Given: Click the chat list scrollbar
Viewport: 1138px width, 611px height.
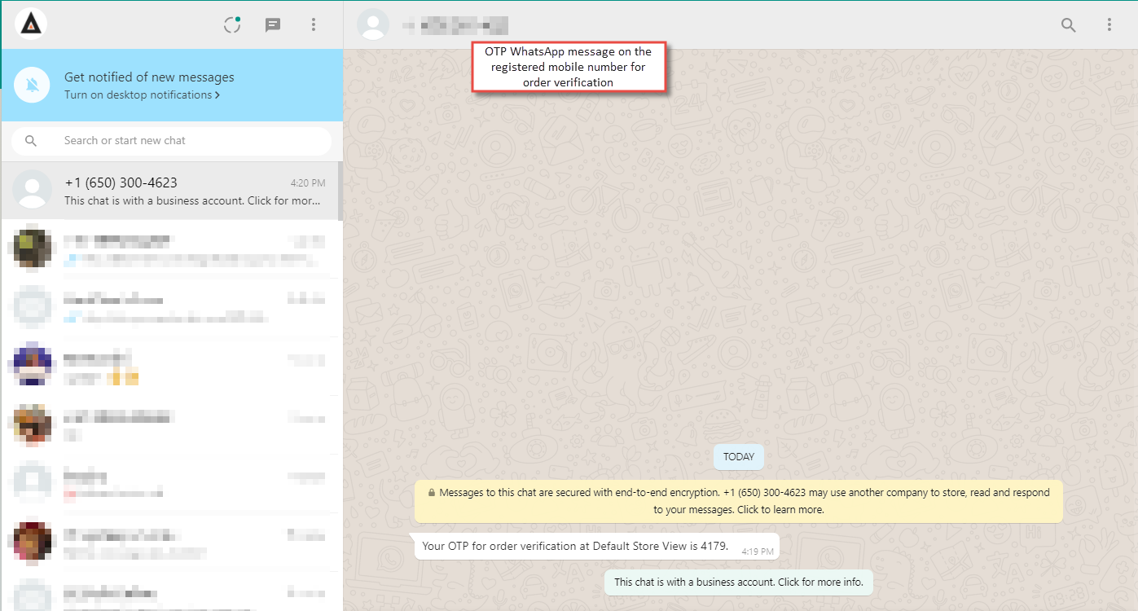Looking at the screenshot, I should tap(341, 191).
